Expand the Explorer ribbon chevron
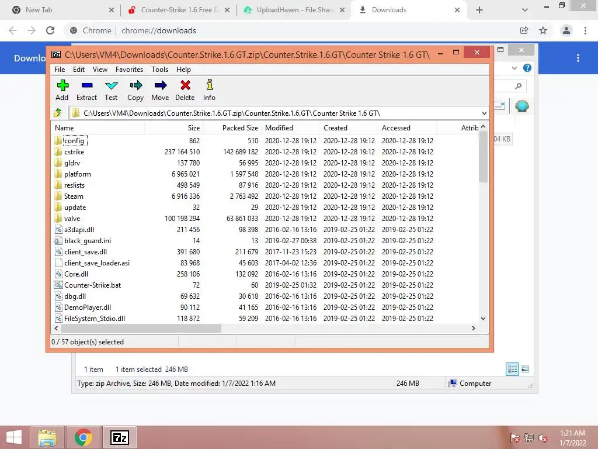 coord(514,68)
